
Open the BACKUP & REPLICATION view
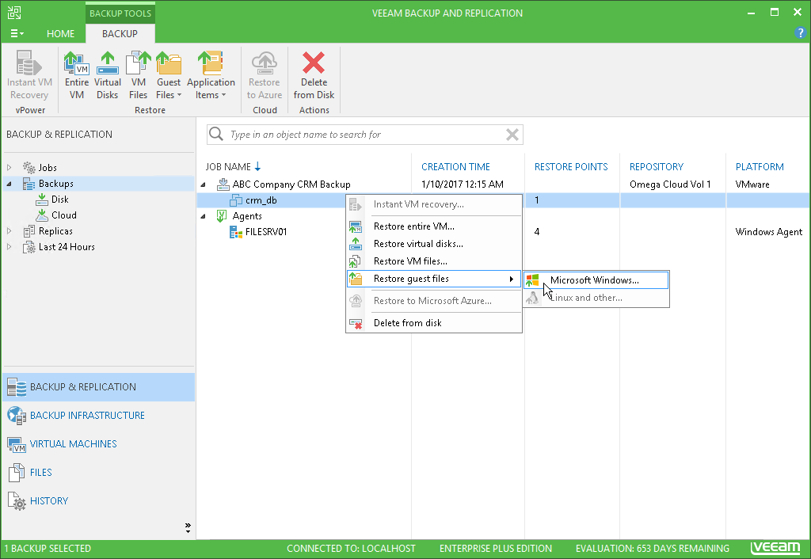click(x=98, y=387)
